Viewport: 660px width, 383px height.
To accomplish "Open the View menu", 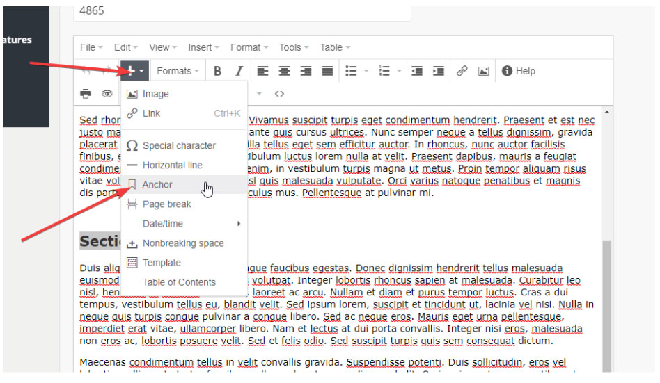I will click(x=163, y=47).
